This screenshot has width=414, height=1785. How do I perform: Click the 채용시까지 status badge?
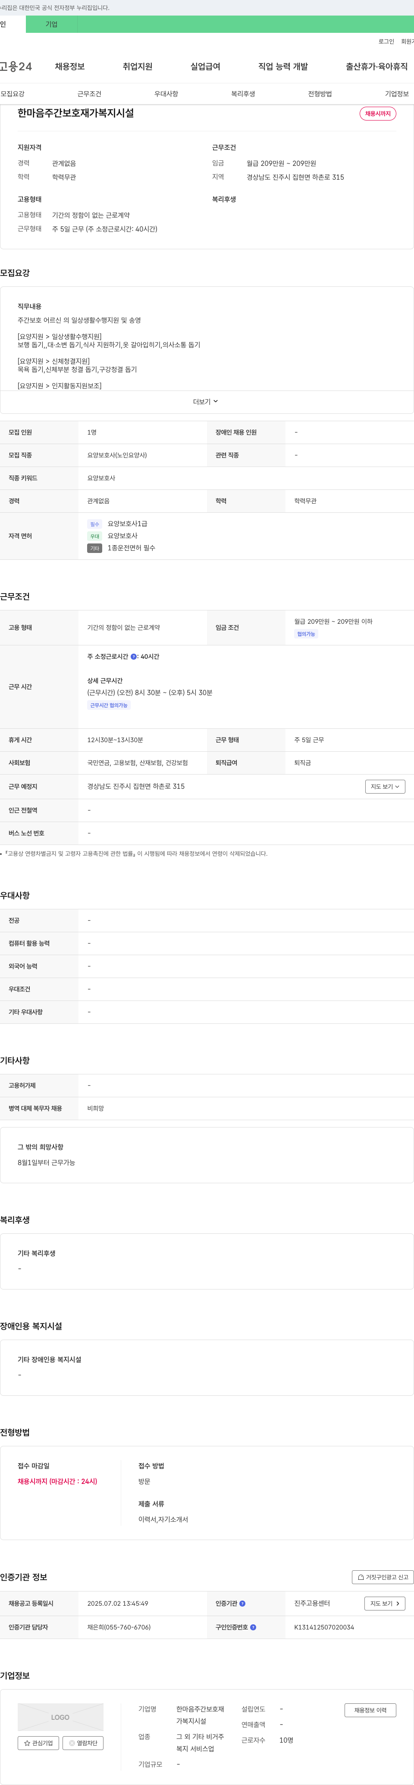(x=378, y=114)
